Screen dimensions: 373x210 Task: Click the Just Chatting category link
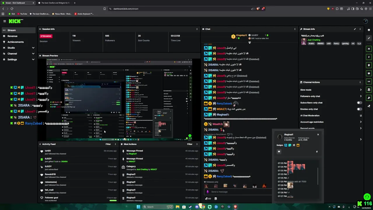tap(314, 40)
